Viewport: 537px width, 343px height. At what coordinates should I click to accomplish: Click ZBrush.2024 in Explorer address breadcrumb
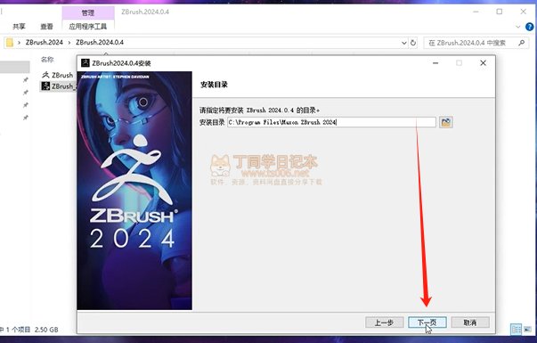[x=45, y=43]
